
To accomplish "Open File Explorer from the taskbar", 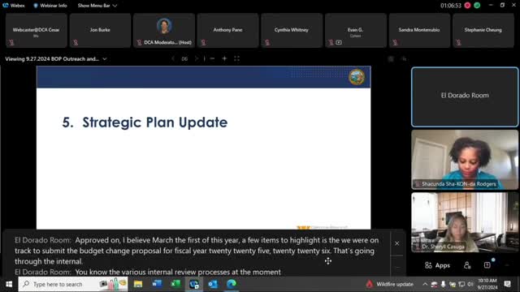I will [138, 284].
